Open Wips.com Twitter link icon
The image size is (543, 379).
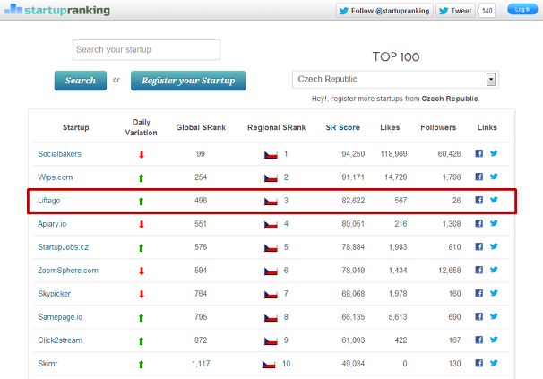pos(493,177)
